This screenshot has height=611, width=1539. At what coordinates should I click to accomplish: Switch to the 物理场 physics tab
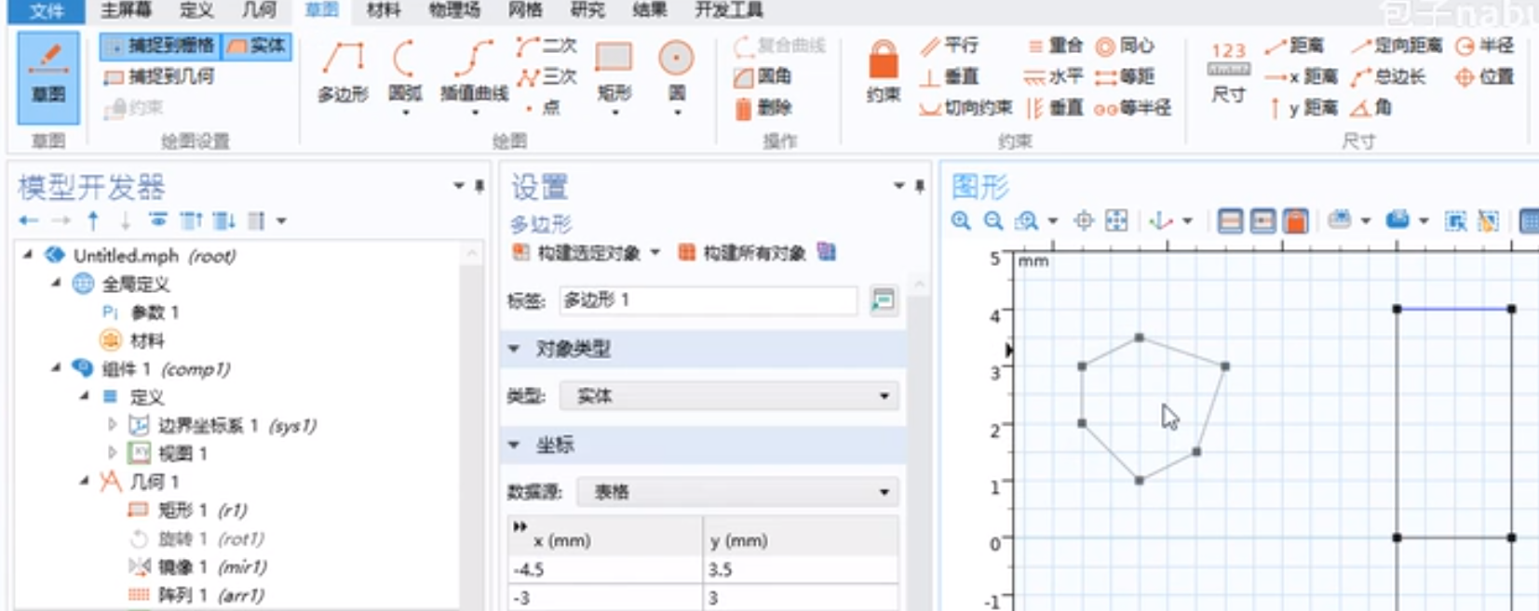tap(453, 10)
